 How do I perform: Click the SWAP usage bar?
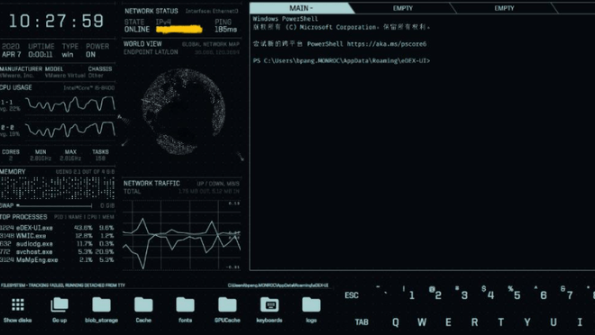[54, 206]
